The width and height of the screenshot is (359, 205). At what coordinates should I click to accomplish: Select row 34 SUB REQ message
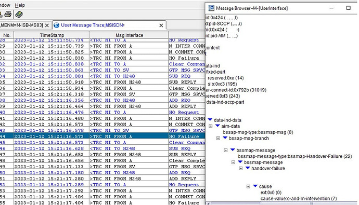tap(102, 76)
